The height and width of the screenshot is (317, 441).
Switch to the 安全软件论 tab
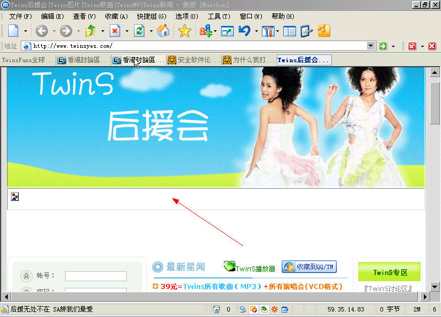tap(193, 60)
